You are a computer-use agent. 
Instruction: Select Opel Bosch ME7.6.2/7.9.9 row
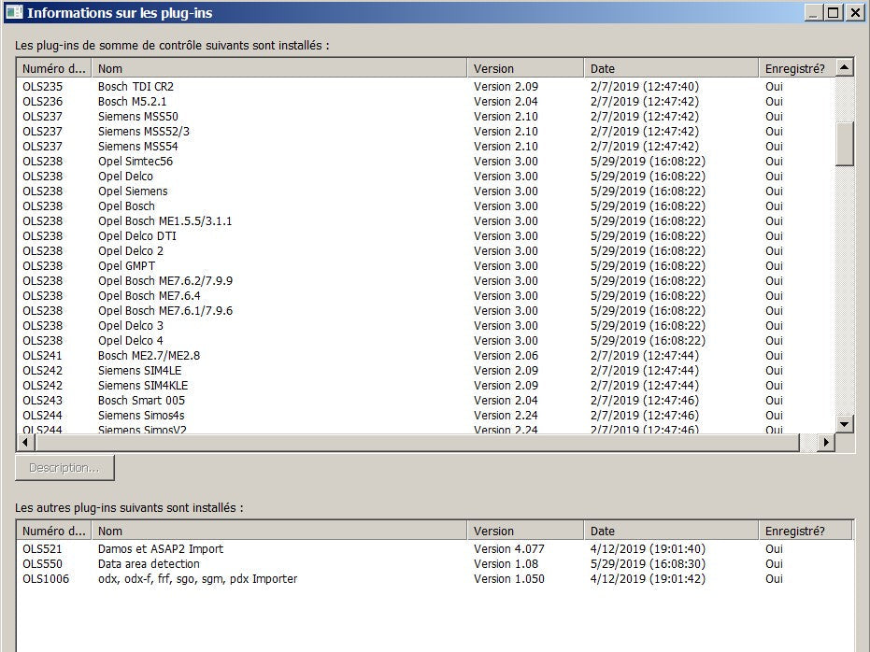click(425, 281)
